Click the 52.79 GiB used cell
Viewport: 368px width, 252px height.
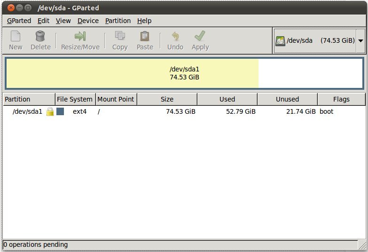[x=241, y=111]
